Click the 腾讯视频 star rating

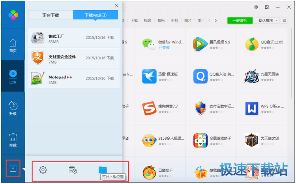216,48
